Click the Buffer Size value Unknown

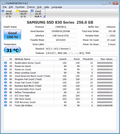click(108, 27)
